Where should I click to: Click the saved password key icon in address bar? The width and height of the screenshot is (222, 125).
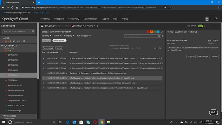click(x=165, y=8)
